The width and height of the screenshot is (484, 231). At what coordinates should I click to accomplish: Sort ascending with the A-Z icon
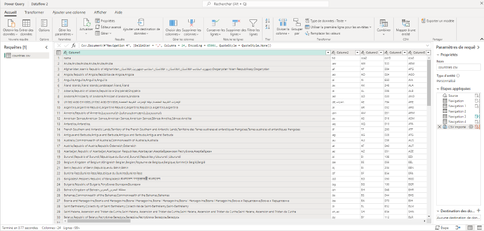pos(267,21)
